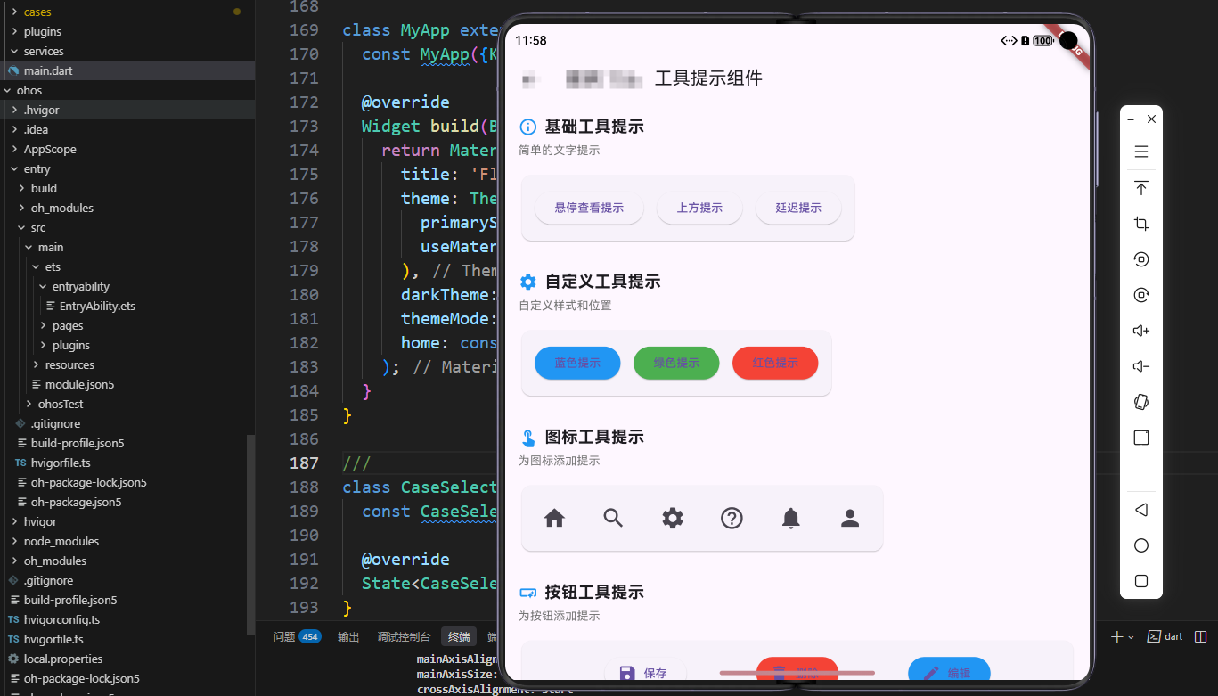1218x696 pixels.
Task: Decrease volume with the volume-down toolbar icon
Action: click(1141, 366)
